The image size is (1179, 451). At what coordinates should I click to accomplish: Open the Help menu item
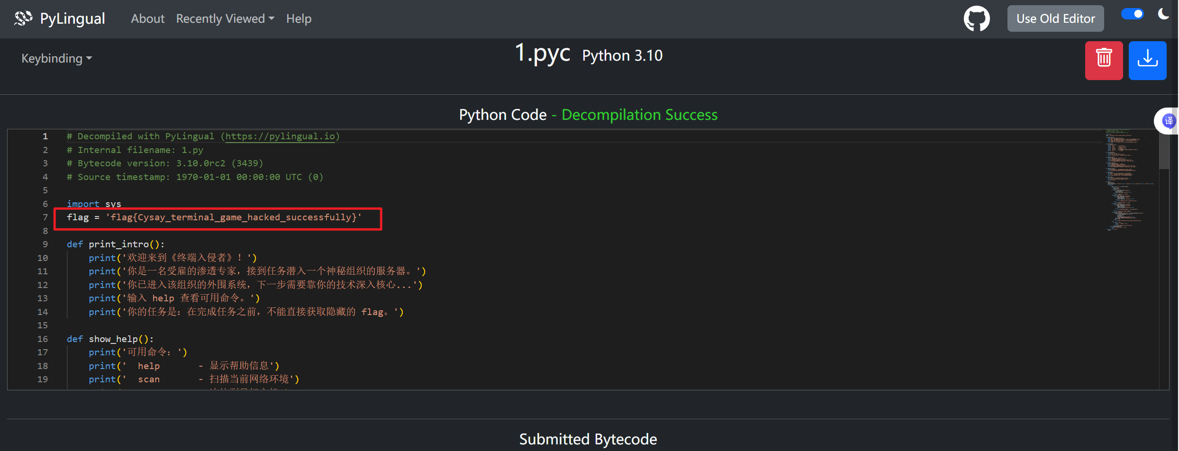tap(299, 18)
